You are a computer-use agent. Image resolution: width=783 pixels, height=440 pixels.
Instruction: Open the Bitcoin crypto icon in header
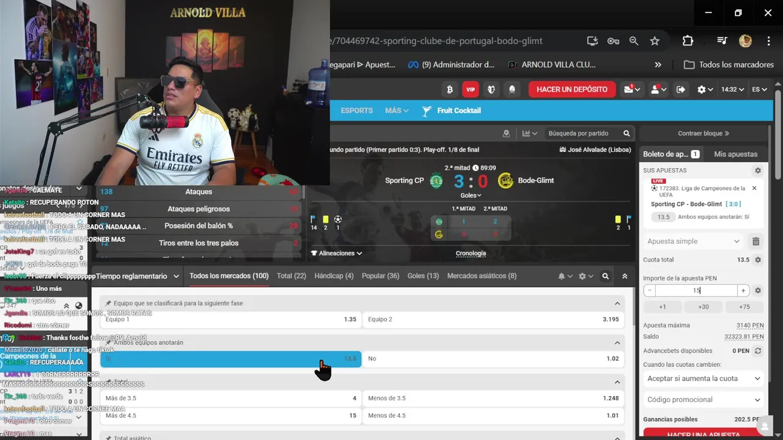[x=450, y=89]
